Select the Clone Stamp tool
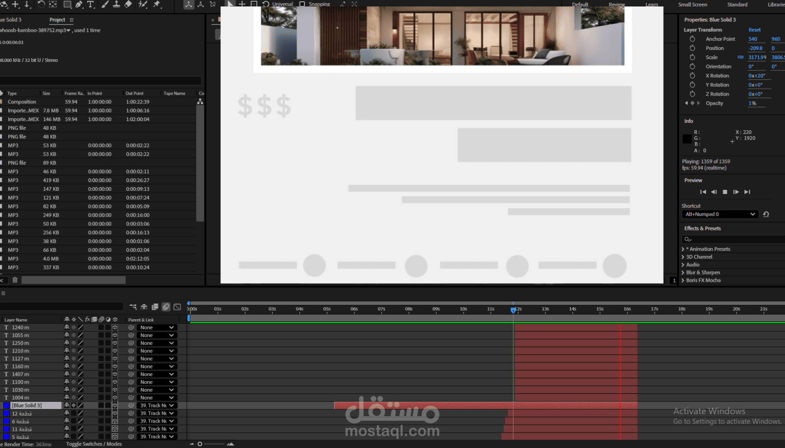This screenshot has width=785, height=448. coord(116,5)
